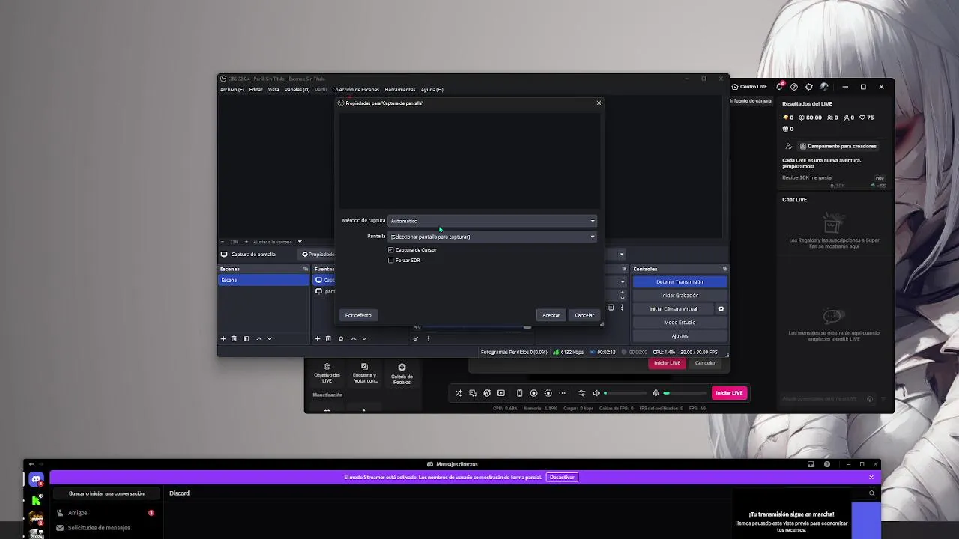Image resolution: width=959 pixels, height=539 pixels.
Task: Open source properties gear in Fuentes panel
Action: click(341, 338)
